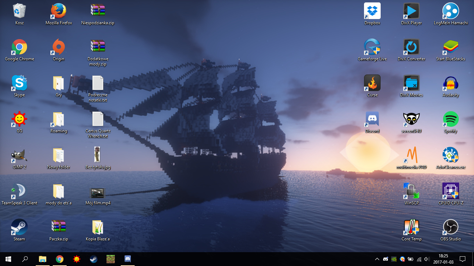Select the GIMP 2 desktop icon
474x266 pixels.
[19, 155]
